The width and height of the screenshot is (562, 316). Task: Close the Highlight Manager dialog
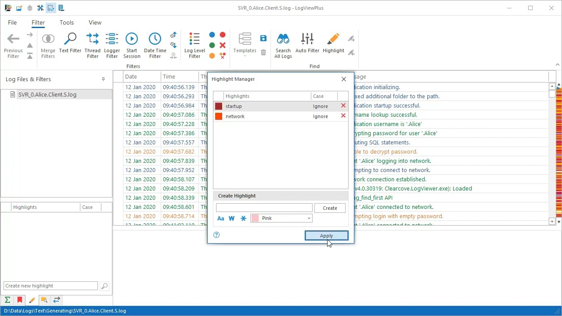[x=344, y=79]
